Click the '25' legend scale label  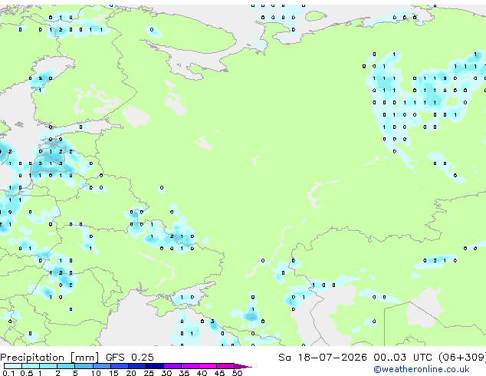[x=149, y=373]
